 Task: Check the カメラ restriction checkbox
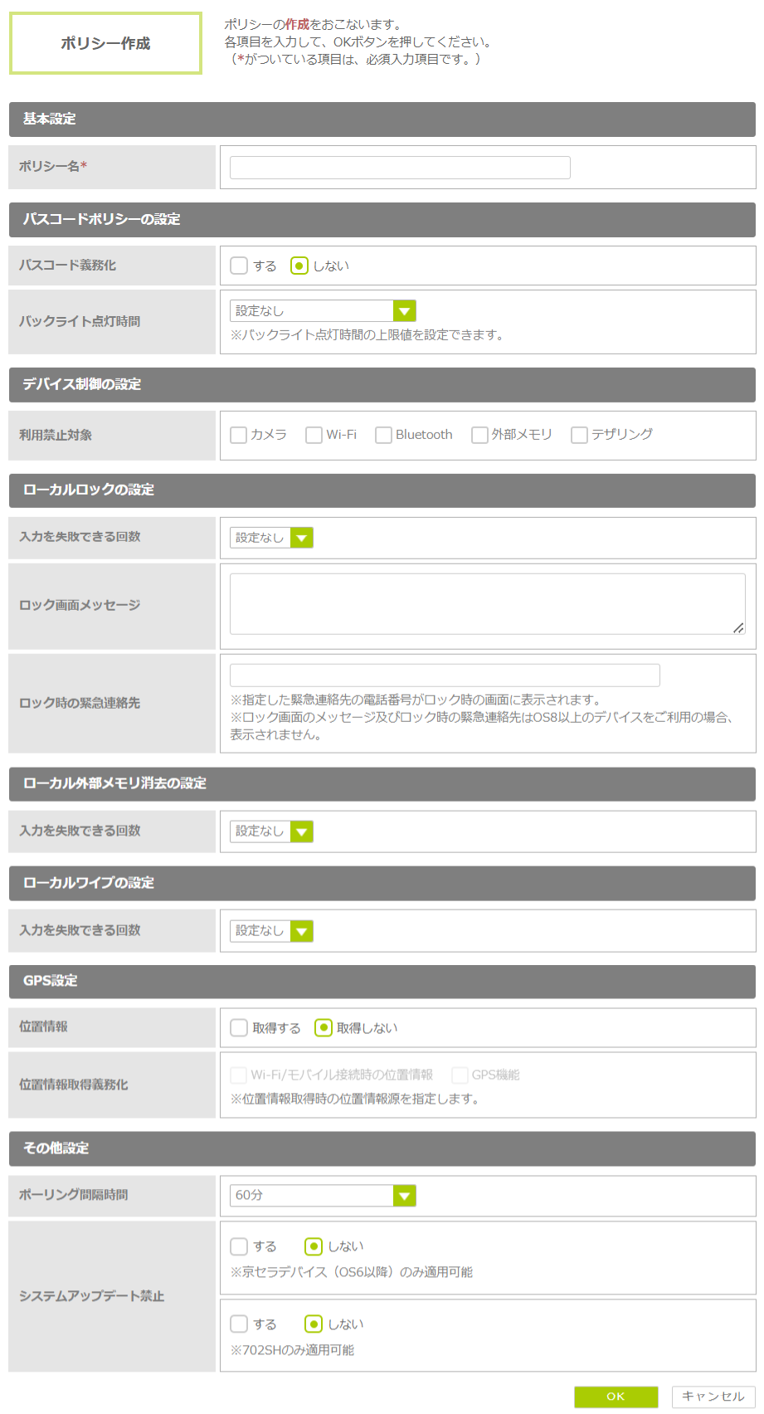tap(239, 436)
